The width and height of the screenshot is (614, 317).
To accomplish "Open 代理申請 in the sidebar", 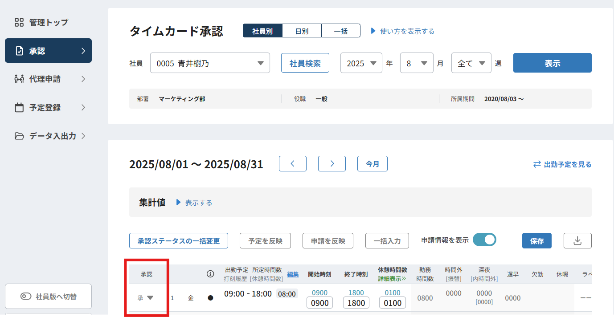I will click(x=48, y=79).
